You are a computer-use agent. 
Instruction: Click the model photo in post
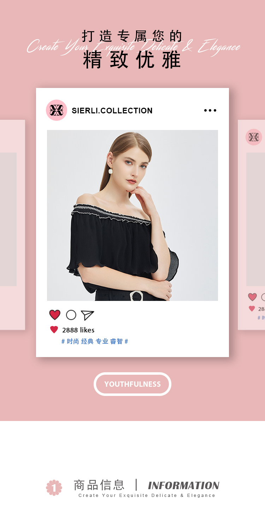[x=132, y=215]
